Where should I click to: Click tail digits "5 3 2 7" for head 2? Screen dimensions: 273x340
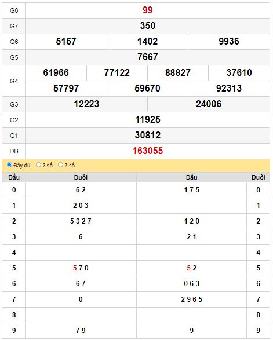pyautogui.click(x=81, y=221)
